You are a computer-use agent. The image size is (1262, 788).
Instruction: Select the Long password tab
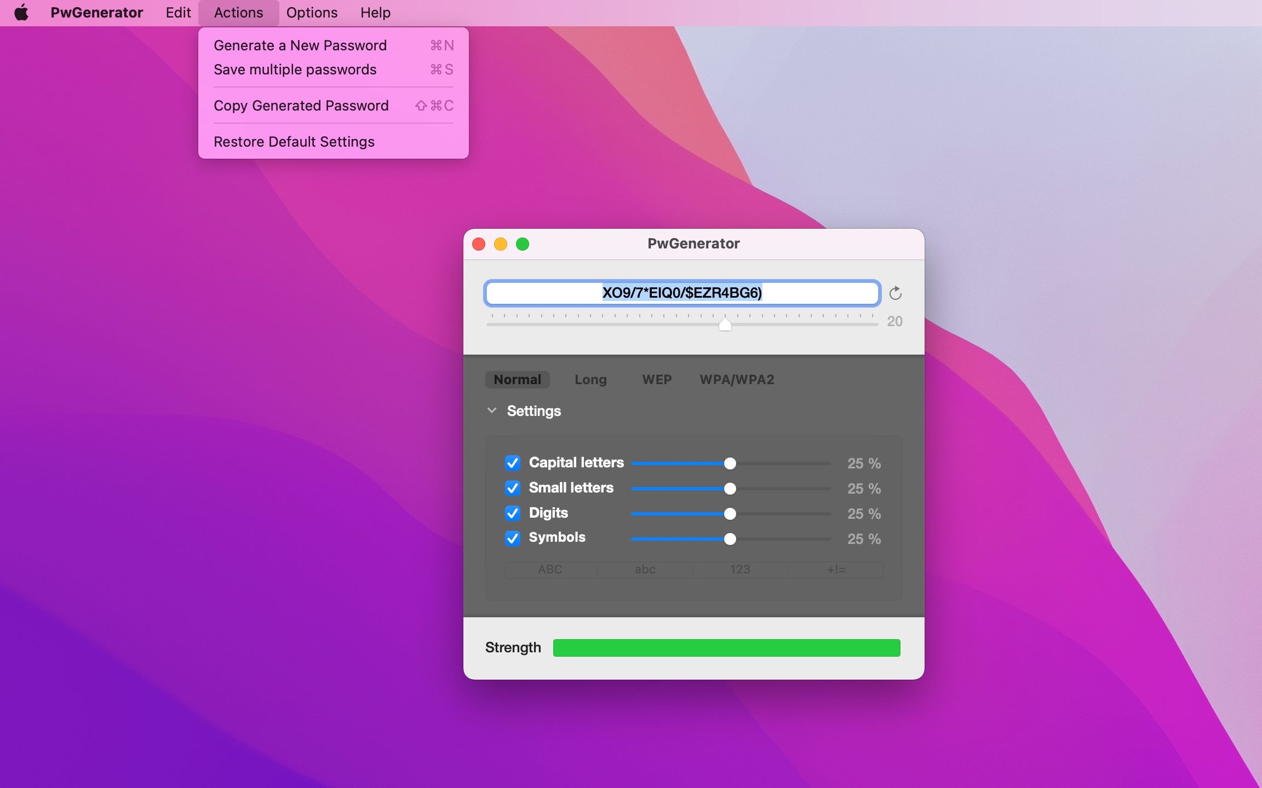tap(590, 379)
